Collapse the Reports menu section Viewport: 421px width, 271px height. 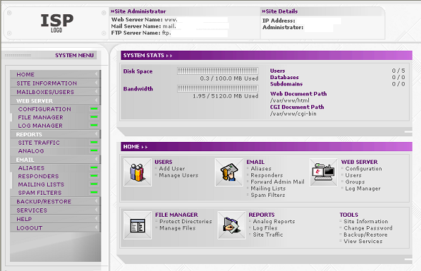pos(96,133)
